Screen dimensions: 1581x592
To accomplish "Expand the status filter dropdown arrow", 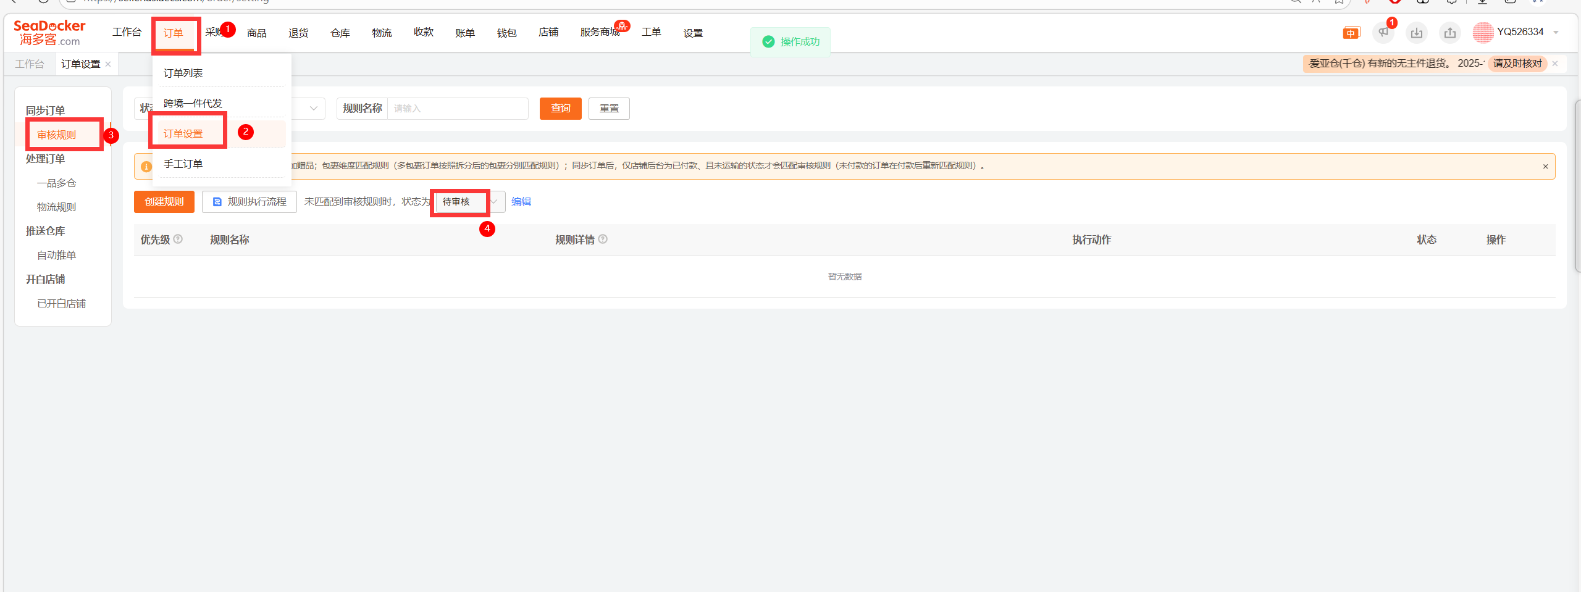I will [314, 109].
